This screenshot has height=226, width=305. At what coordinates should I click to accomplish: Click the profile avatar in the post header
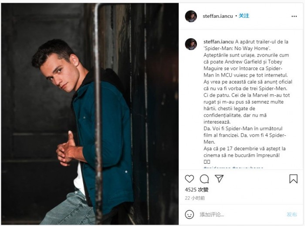coord(191,16)
